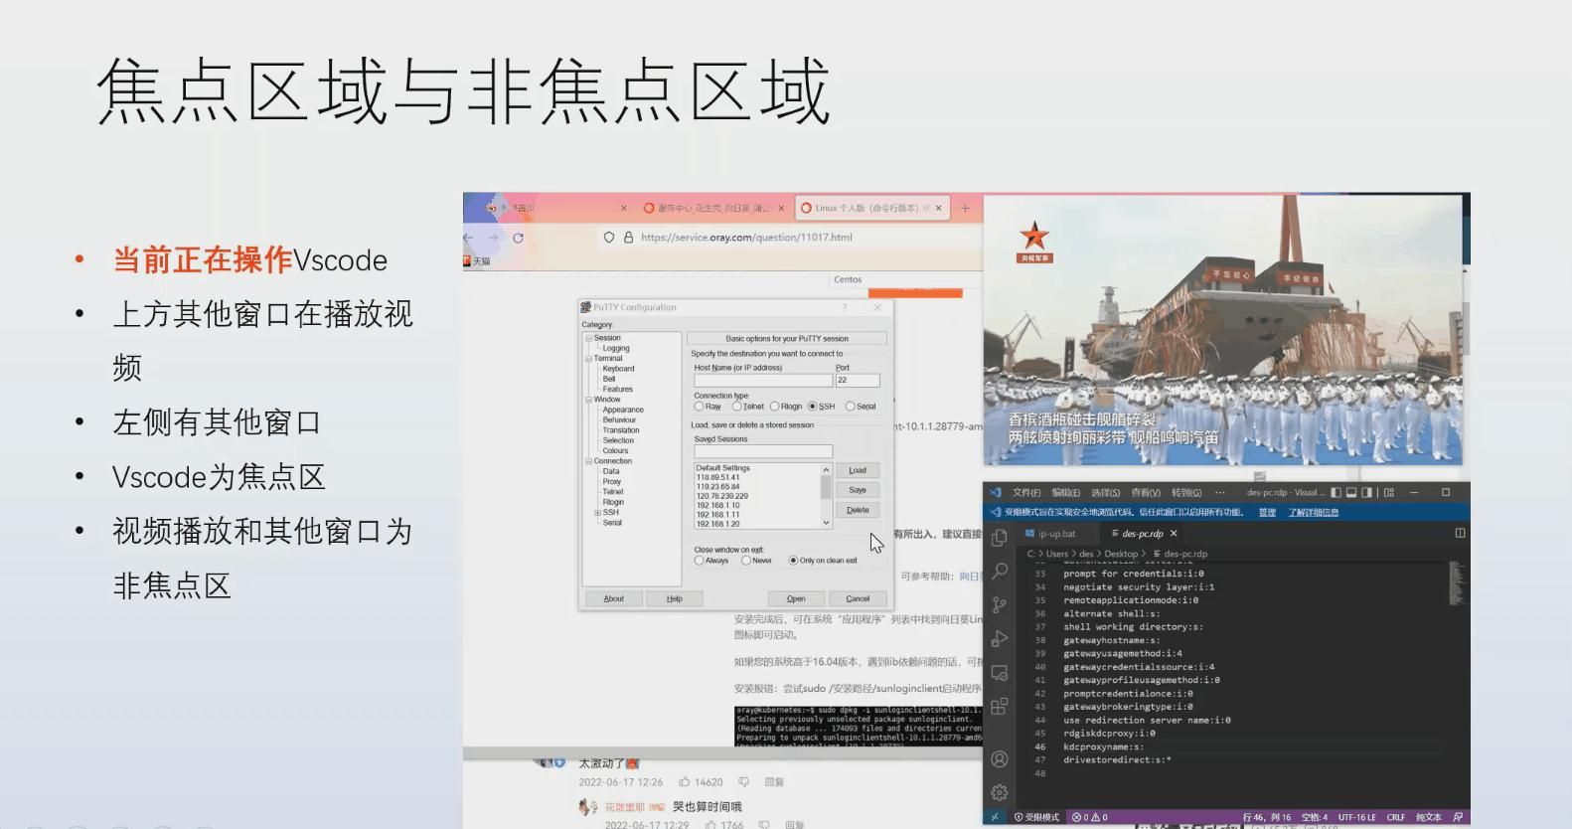Click the browser reload icon
This screenshot has width=1572, height=829.
(518, 238)
